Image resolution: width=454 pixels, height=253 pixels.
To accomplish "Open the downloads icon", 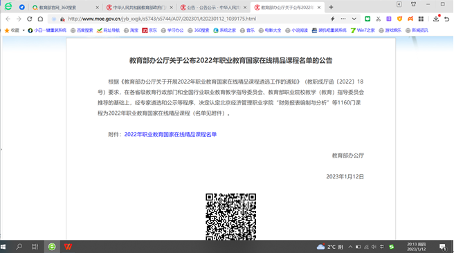I will point(436,19).
